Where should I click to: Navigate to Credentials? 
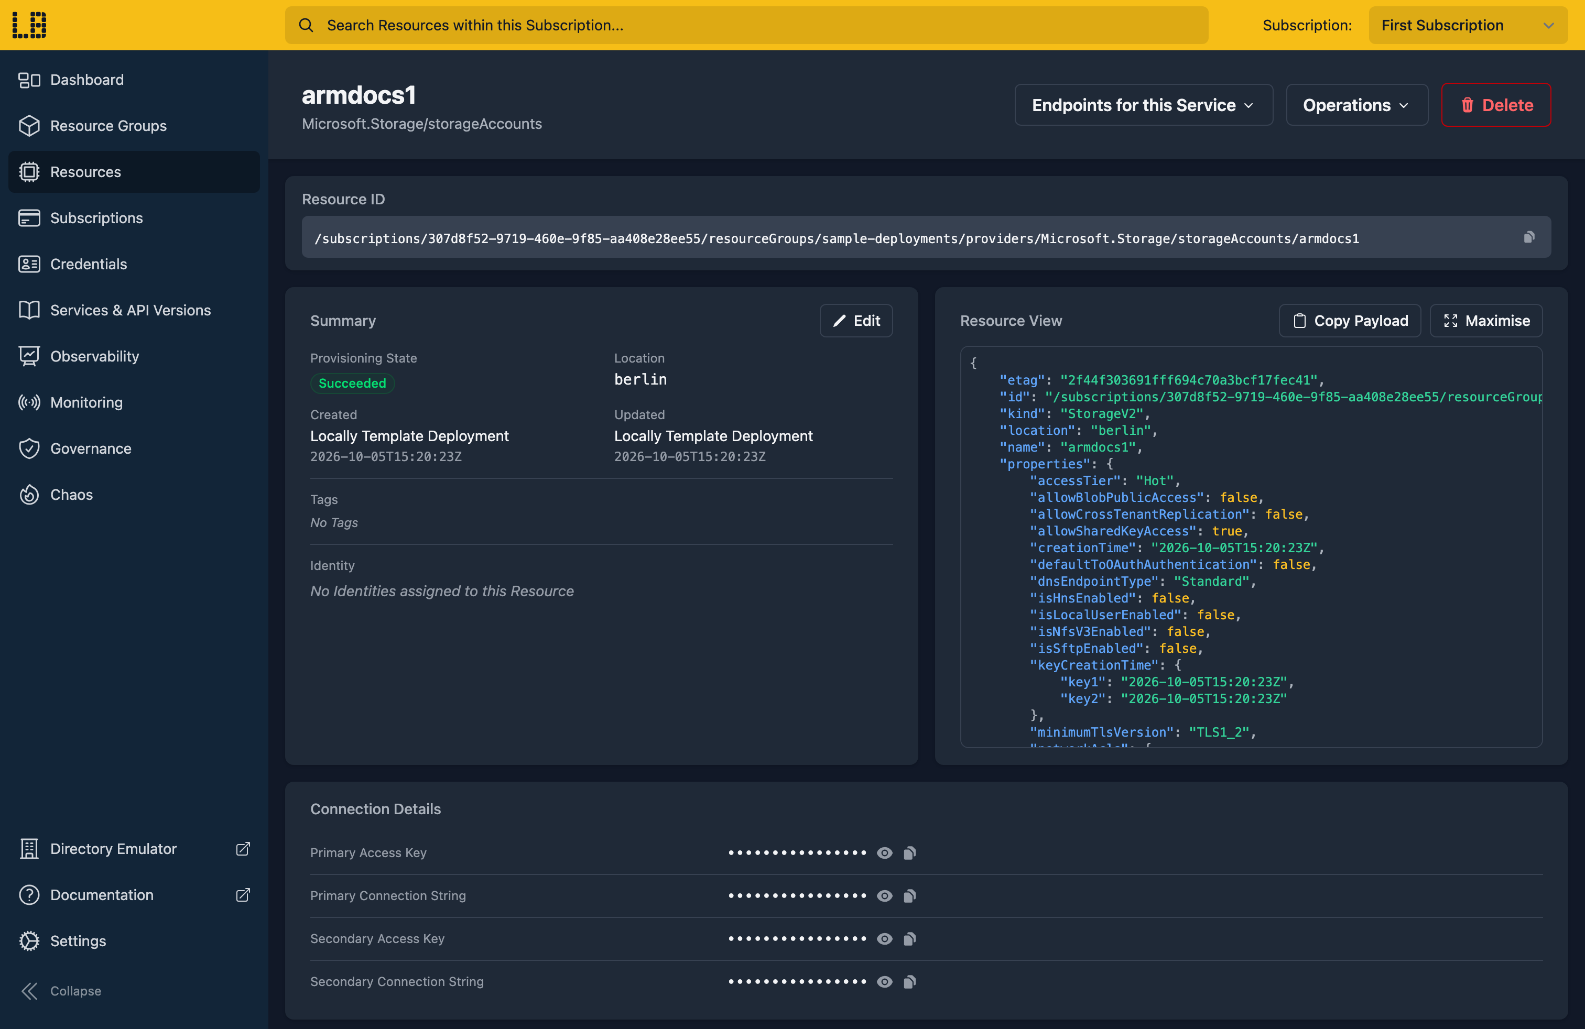(134, 264)
